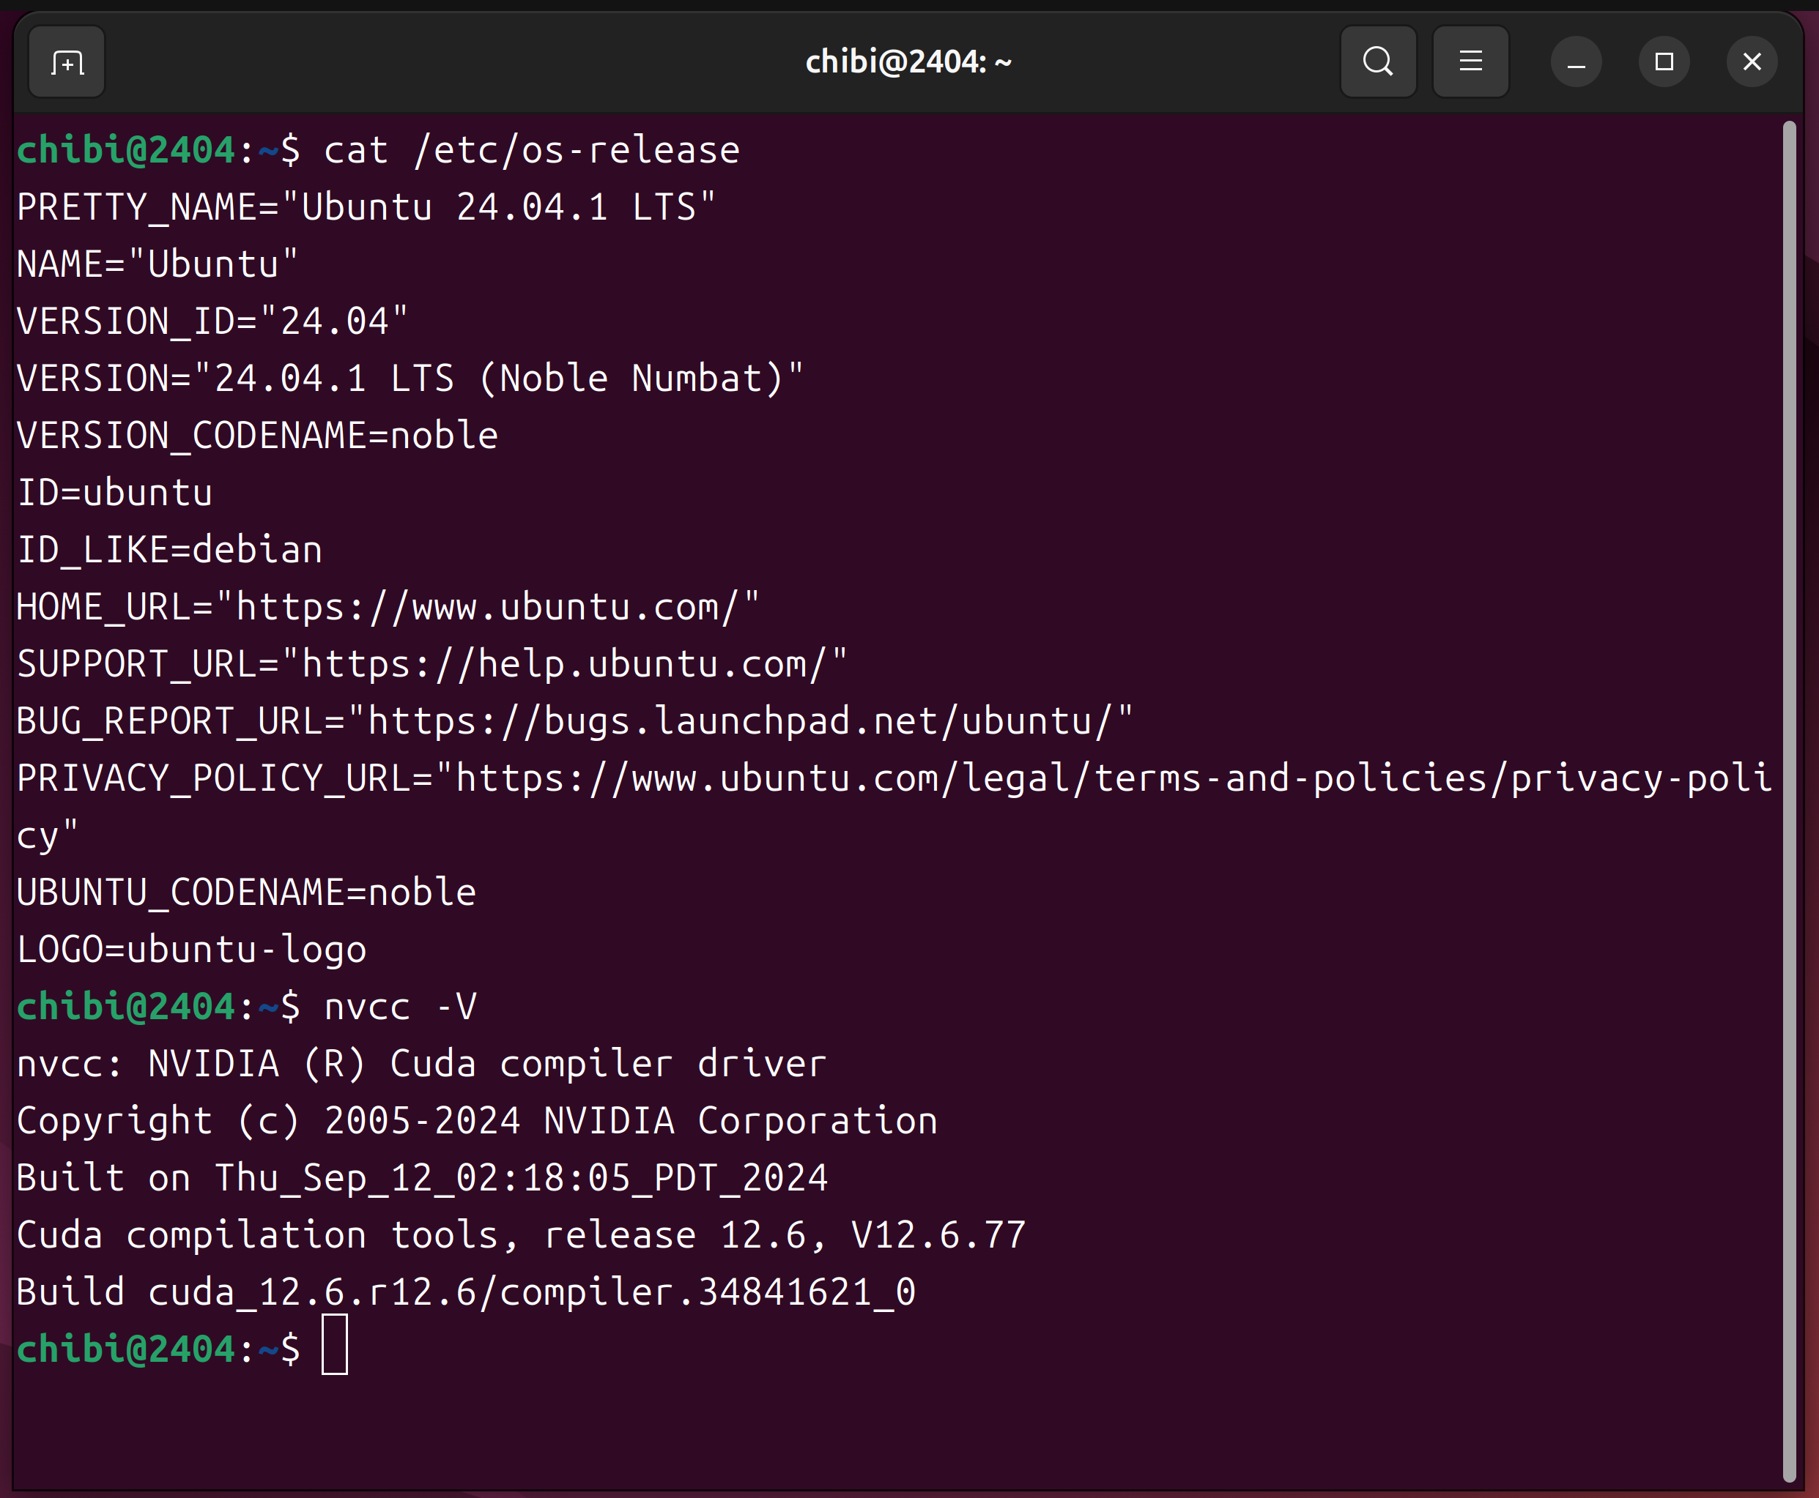This screenshot has width=1819, height=1498.
Task: Click the Build cuda_12.6 compiler line
Action: [x=465, y=1292]
